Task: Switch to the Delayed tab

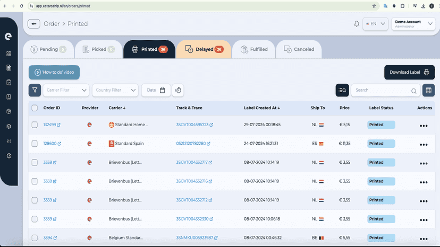Action: 204,49
